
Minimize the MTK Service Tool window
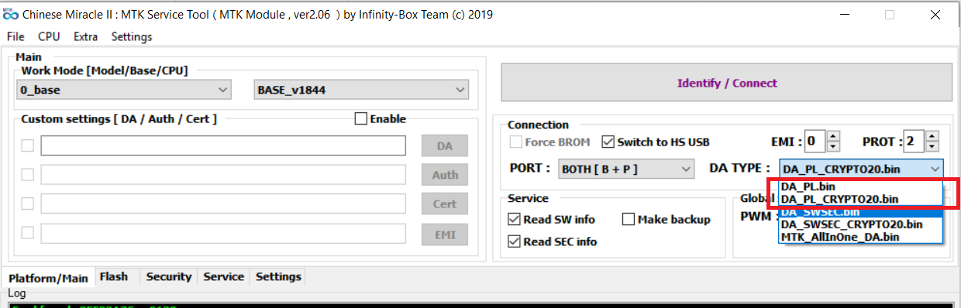tap(845, 14)
